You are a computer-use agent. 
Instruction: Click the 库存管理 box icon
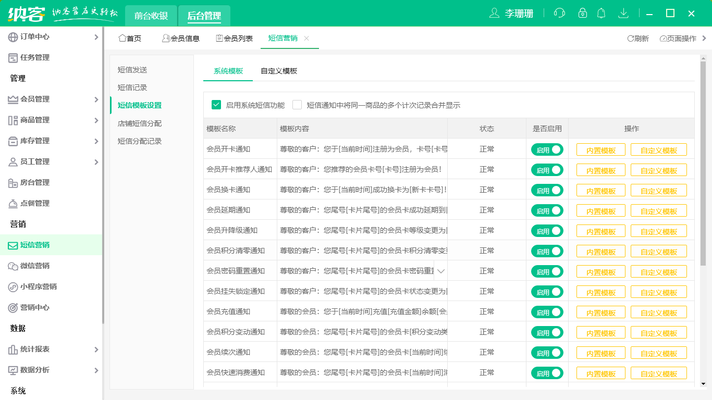coord(13,141)
